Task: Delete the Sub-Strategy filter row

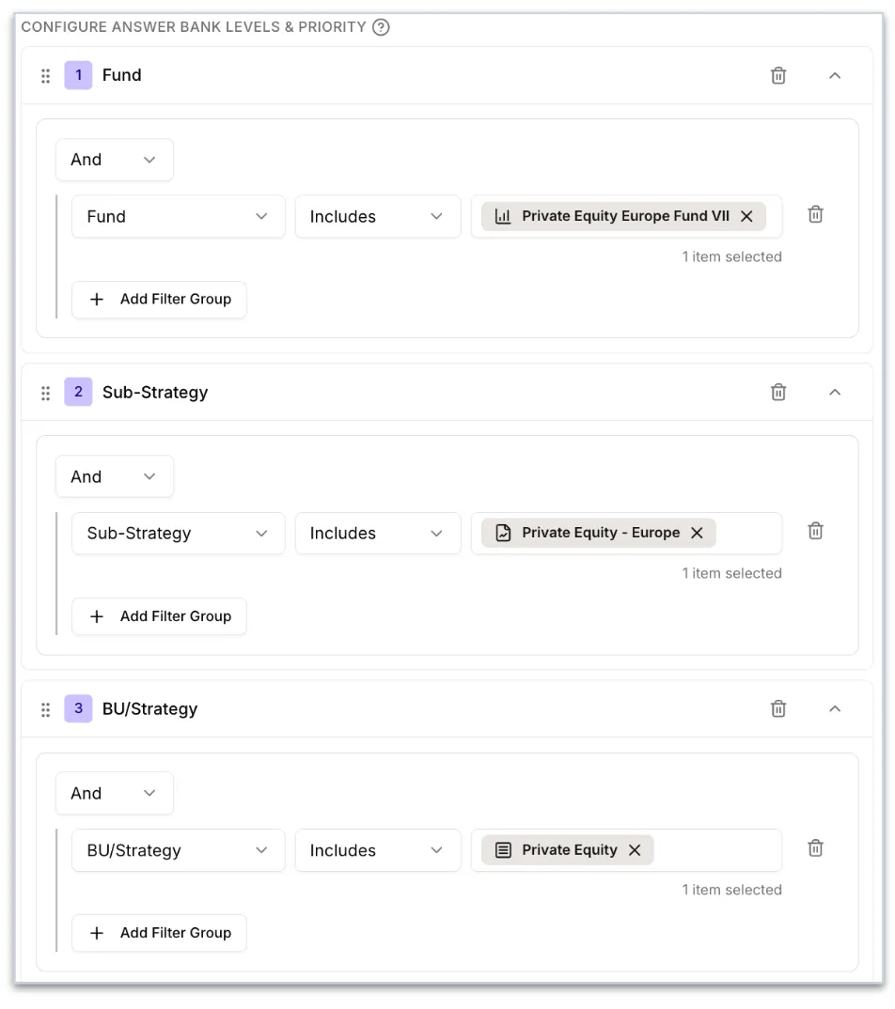Action: (816, 531)
